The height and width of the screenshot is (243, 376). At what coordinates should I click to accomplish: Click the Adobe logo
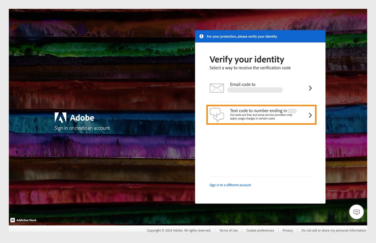(x=61, y=118)
